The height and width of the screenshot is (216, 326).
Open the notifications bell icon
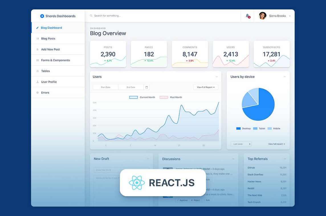(247, 16)
